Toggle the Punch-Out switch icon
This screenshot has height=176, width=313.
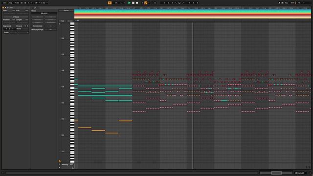pos(183,3)
